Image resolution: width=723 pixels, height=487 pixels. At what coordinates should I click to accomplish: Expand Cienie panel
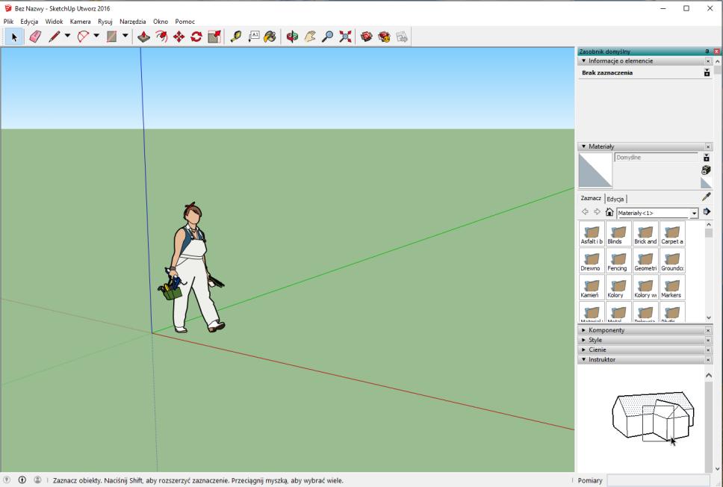584,350
